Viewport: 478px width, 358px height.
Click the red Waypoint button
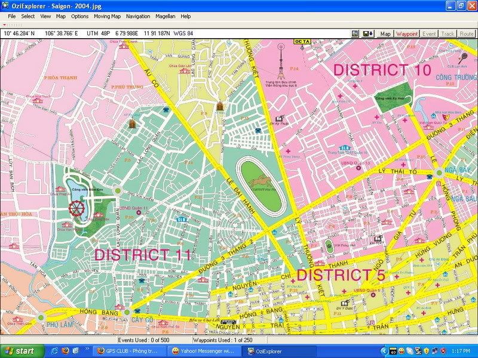pyautogui.click(x=407, y=34)
